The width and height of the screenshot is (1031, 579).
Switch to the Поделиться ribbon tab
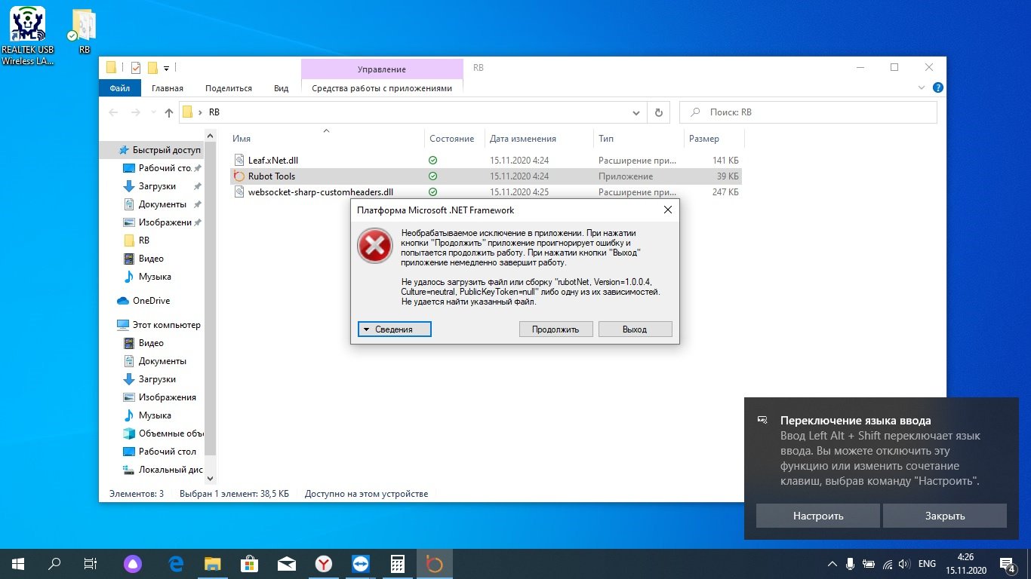(x=228, y=88)
